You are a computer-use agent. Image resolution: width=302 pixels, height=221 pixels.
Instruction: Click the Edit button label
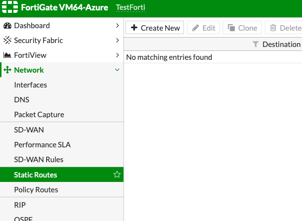click(209, 28)
